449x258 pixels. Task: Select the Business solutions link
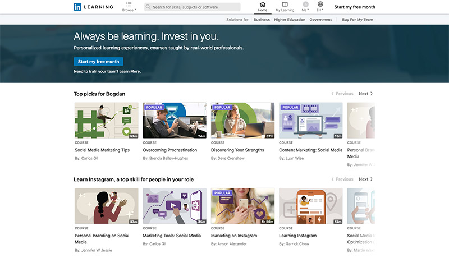(x=262, y=20)
